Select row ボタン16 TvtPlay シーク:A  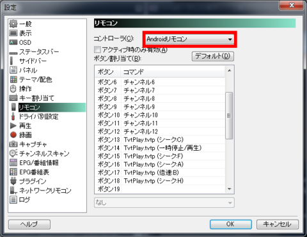coord(160,164)
